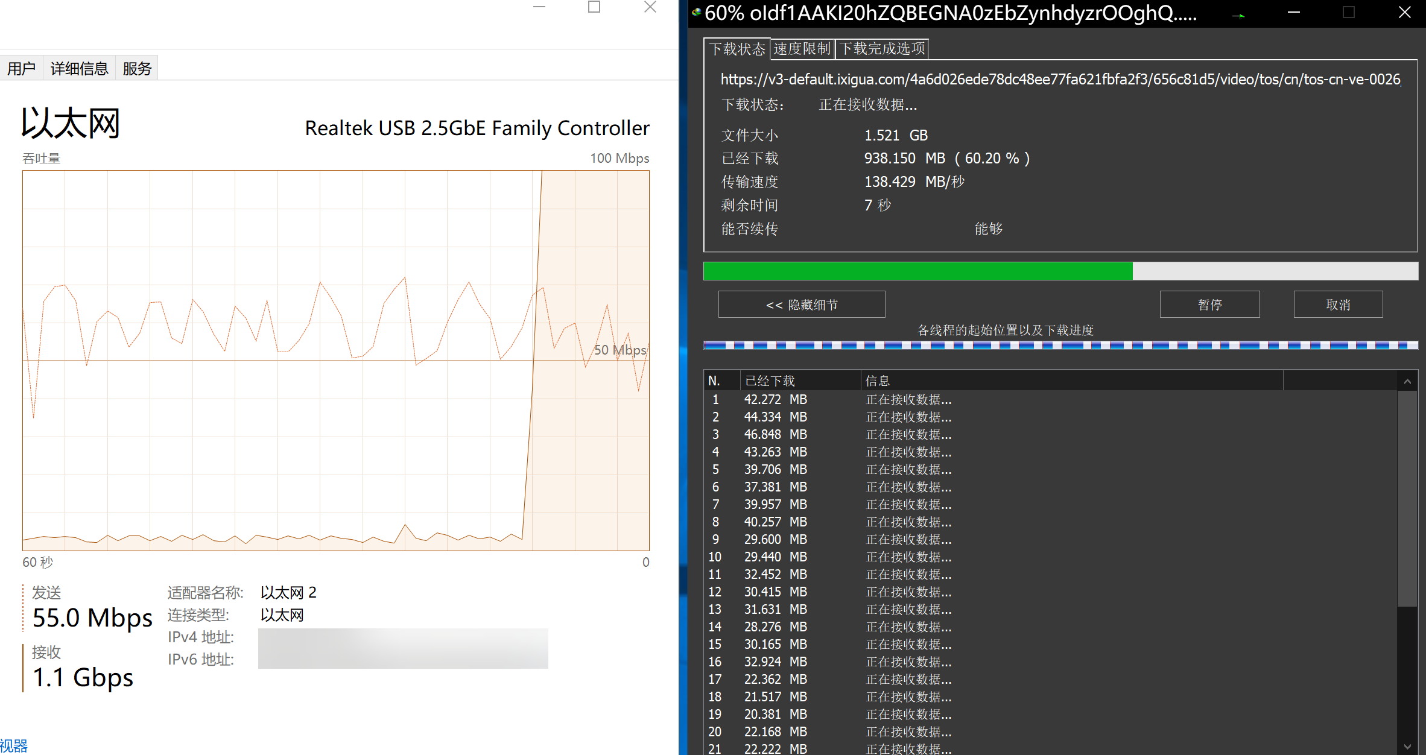The height and width of the screenshot is (755, 1426).
Task: Select thread row 11 with 32.452 MB
Action: 1050,574
